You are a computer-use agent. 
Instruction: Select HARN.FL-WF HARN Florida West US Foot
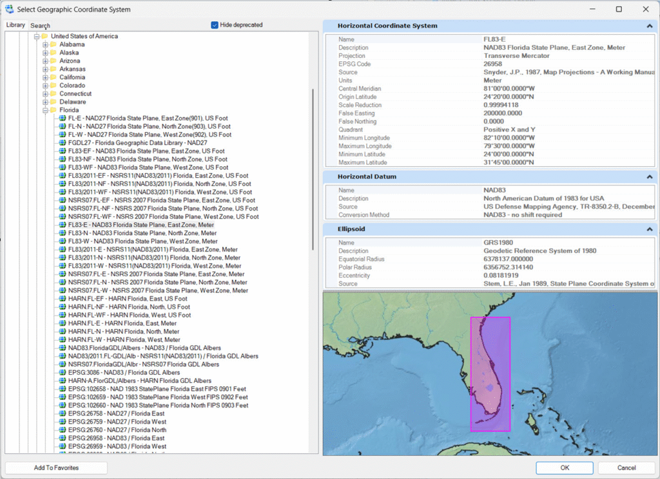(x=129, y=315)
